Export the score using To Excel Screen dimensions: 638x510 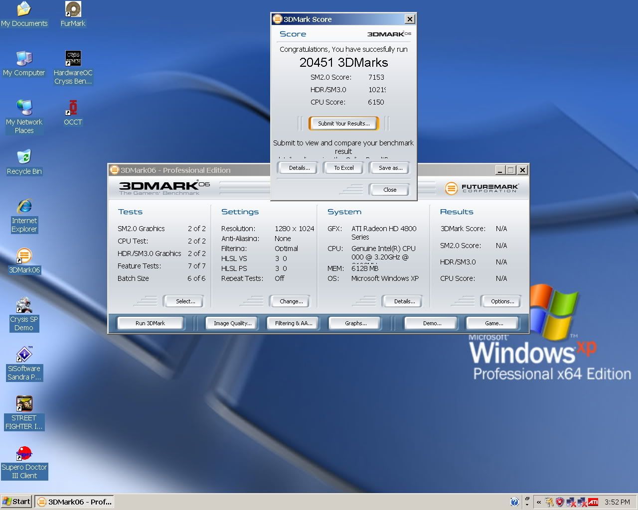point(344,168)
